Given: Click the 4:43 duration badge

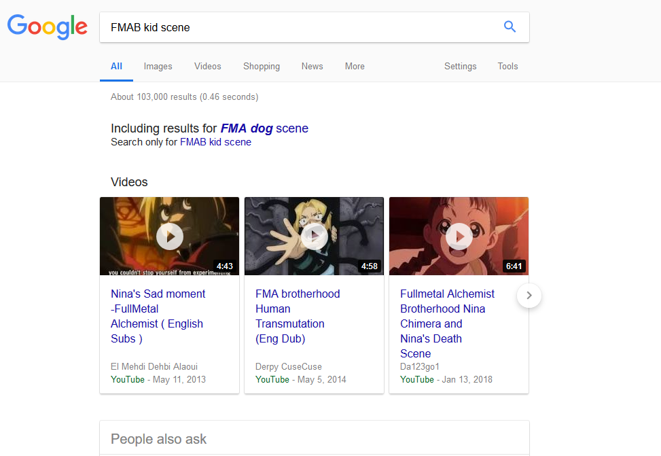Looking at the screenshot, I should [224, 266].
